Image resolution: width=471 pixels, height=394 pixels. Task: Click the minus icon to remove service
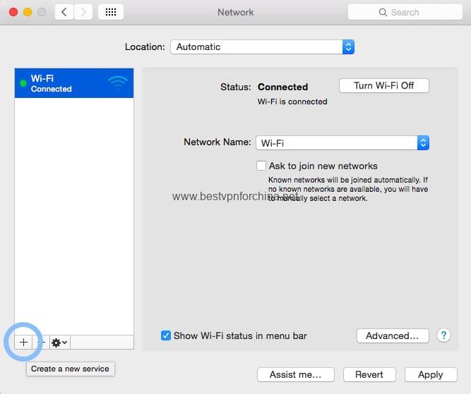(41, 342)
